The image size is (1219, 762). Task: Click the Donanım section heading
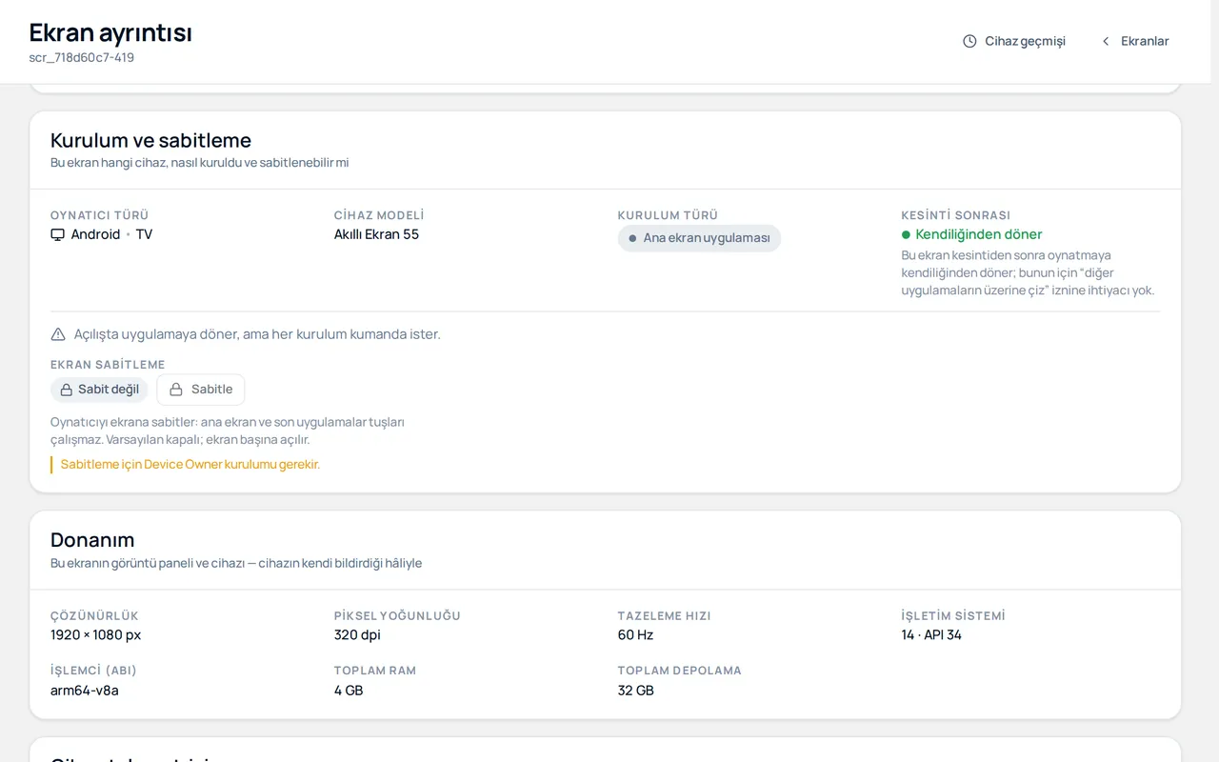click(x=92, y=540)
